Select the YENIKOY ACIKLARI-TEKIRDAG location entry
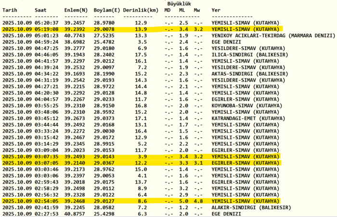This screenshot has height=217, width=337. click(272, 35)
